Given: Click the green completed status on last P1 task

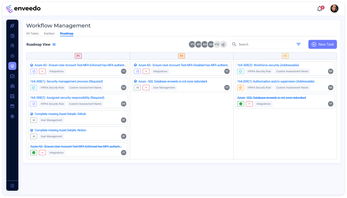Looking at the screenshot, I should tap(33, 152).
